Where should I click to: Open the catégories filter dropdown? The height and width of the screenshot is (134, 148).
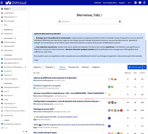(38, 67)
